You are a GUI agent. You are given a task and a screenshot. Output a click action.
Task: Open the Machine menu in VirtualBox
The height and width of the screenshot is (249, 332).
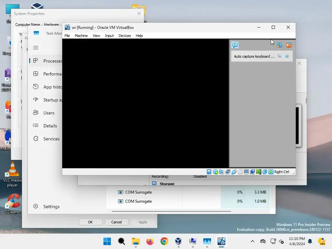(81, 36)
